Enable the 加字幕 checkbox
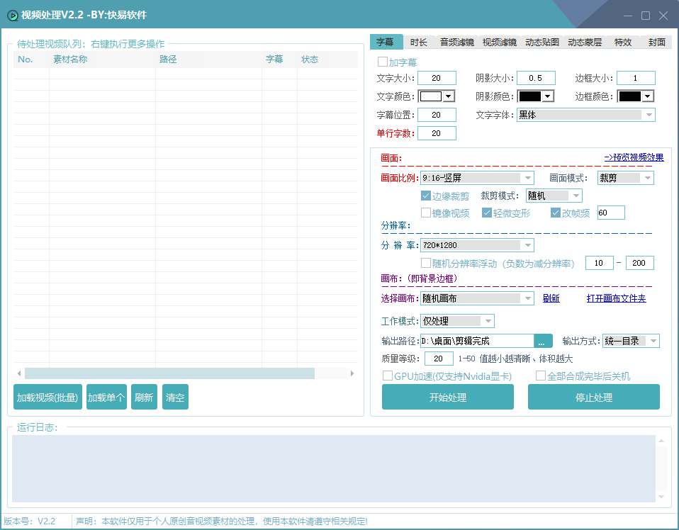This screenshot has width=679, height=530. pyautogui.click(x=382, y=62)
